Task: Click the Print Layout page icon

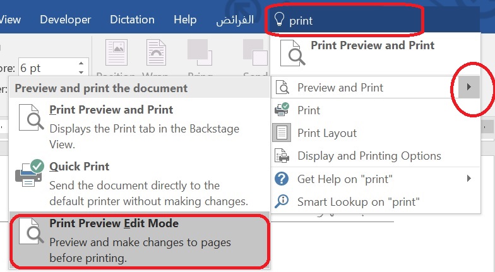Action: coord(282,133)
